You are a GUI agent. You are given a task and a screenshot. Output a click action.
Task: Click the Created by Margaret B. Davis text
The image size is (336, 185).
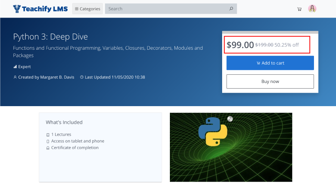(46, 77)
